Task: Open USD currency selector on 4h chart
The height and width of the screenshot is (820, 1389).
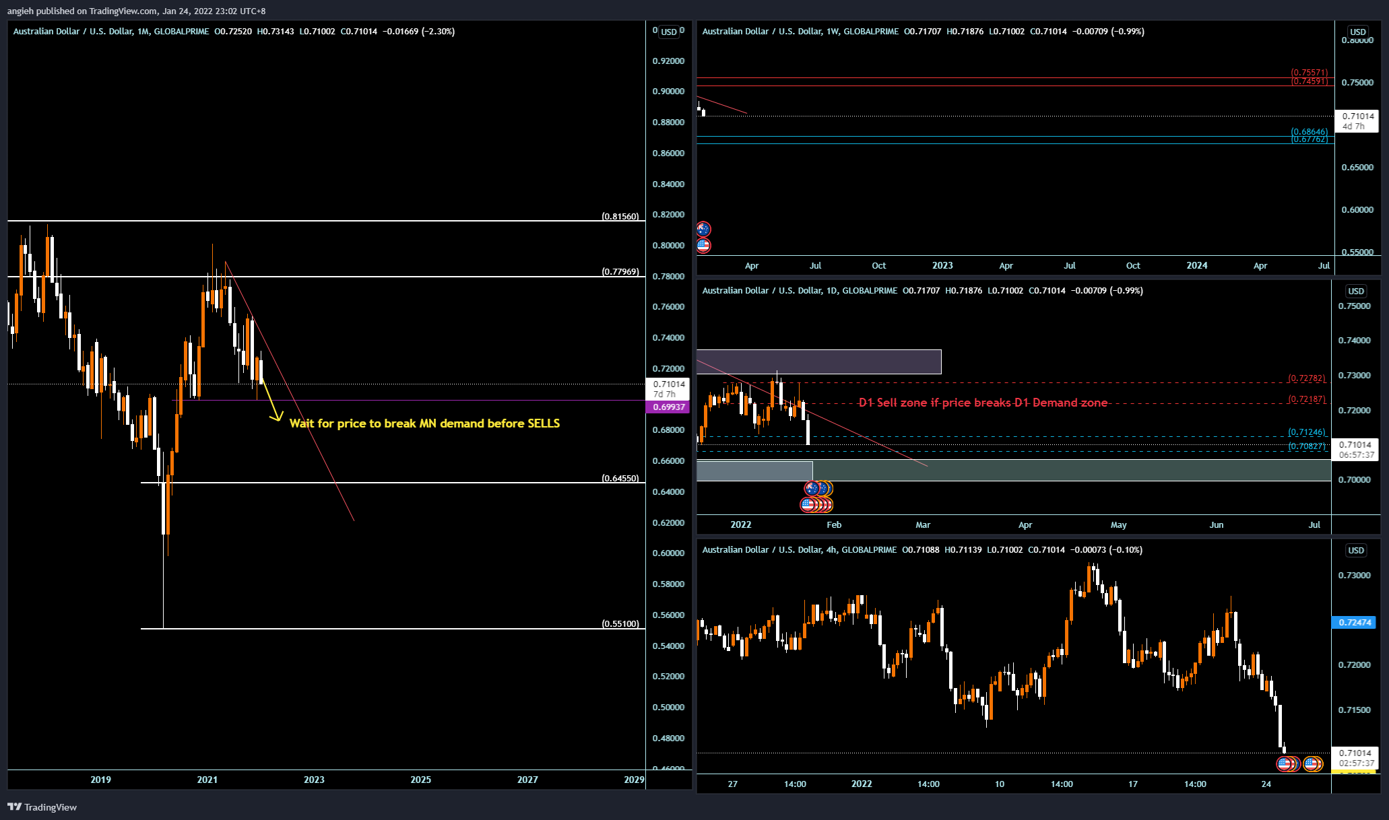Action: 1356,550
